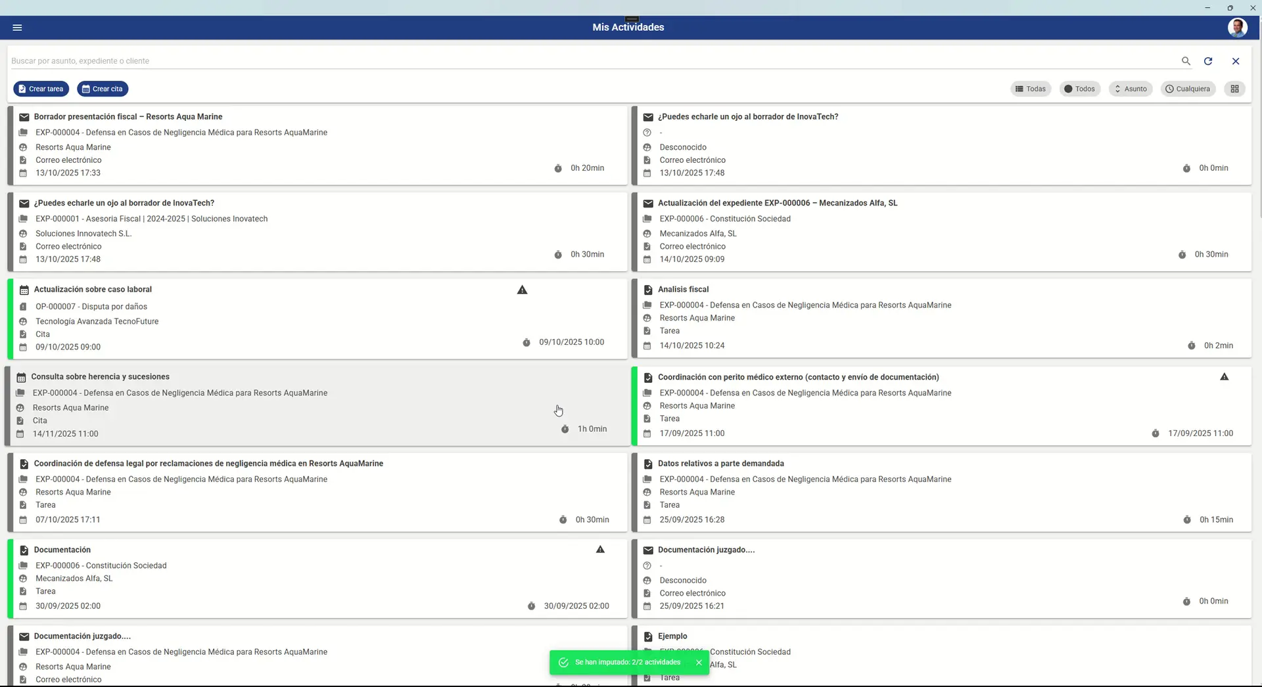Expand the Asunto sort selector

coord(1130,89)
